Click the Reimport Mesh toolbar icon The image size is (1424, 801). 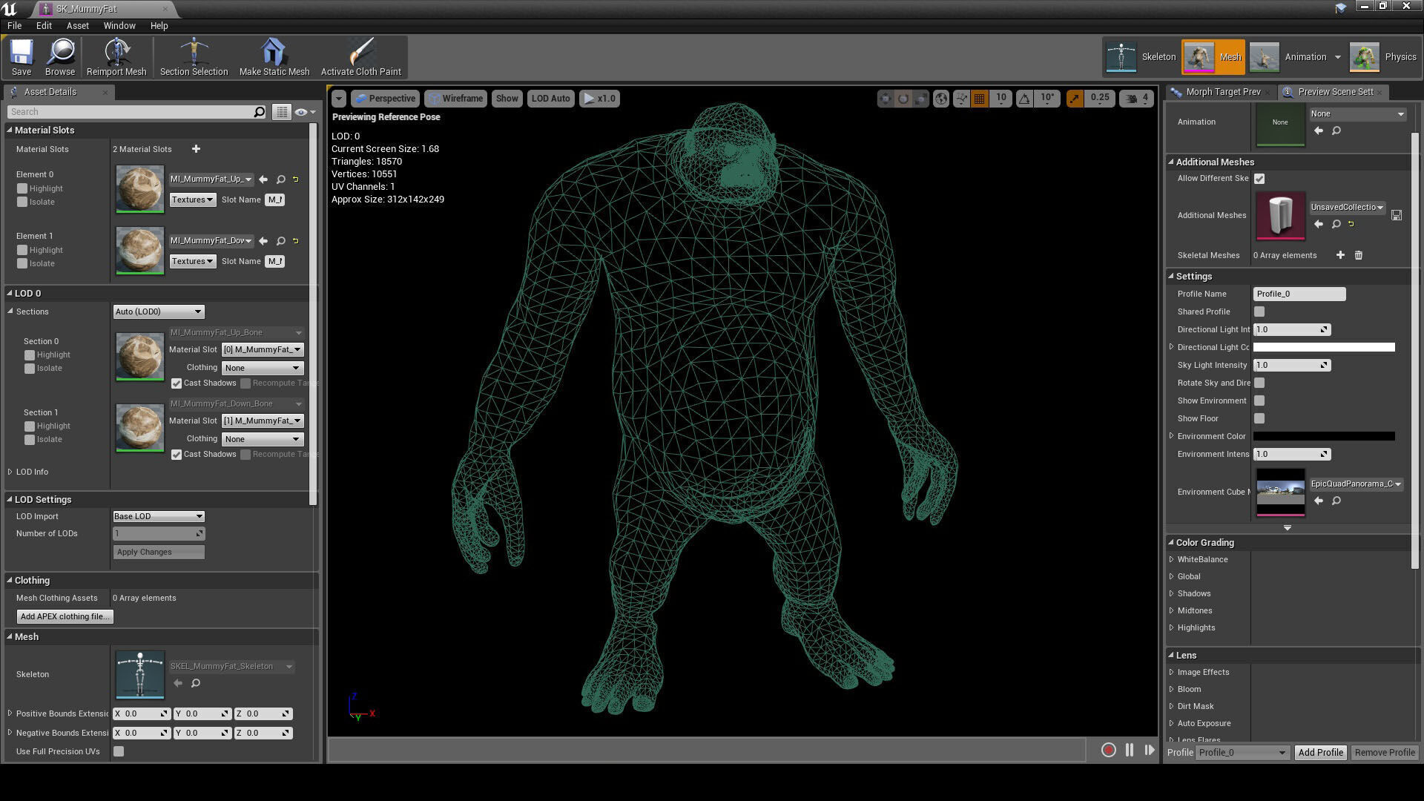pyautogui.click(x=116, y=57)
